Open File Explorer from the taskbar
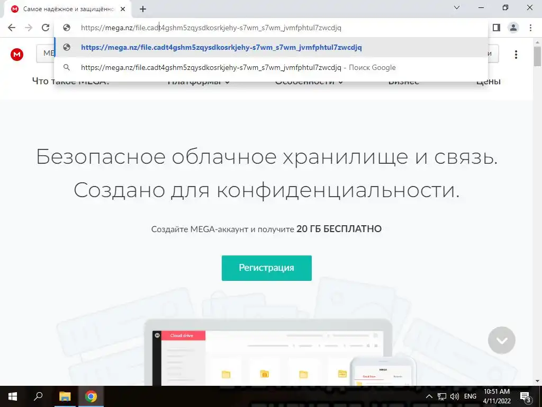Screen dimensions: 542x407 pyautogui.click(x=65, y=396)
